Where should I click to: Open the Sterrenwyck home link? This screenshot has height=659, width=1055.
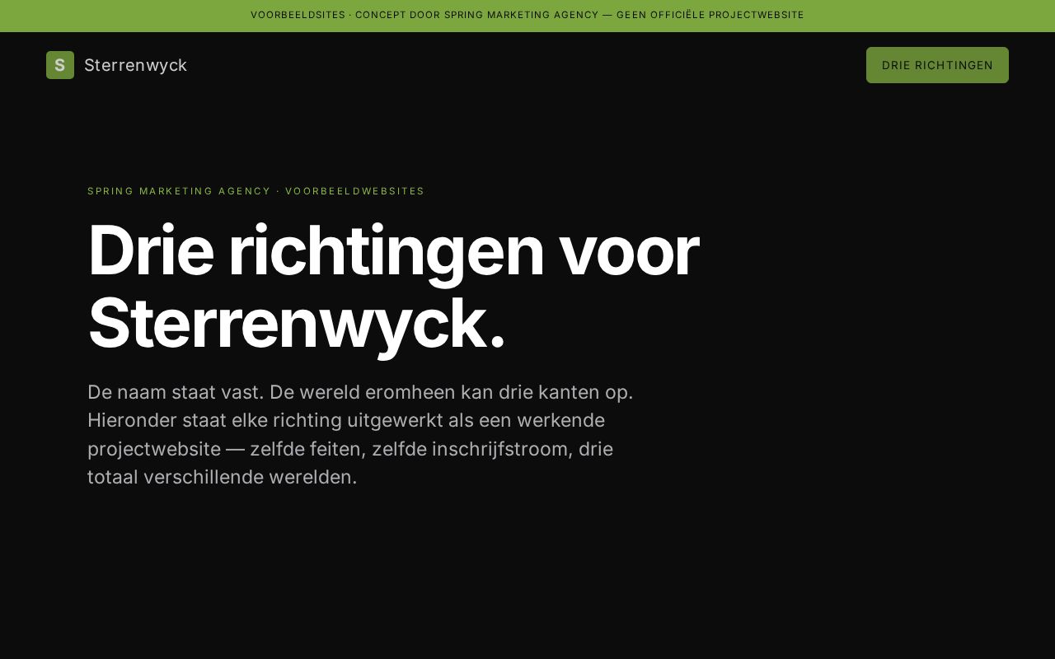point(117,65)
